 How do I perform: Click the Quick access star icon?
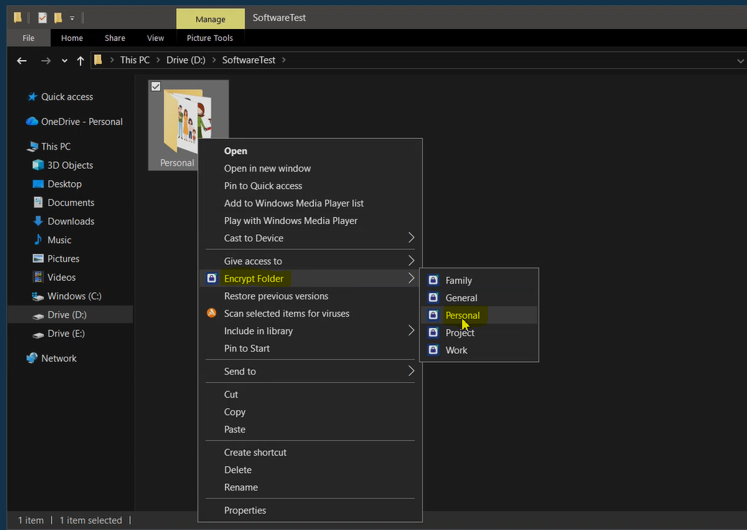coord(32,97)
